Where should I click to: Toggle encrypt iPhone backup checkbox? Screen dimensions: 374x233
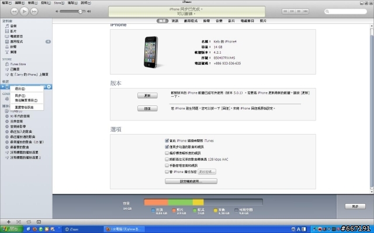pyautogui.click(x=167, y=172)
